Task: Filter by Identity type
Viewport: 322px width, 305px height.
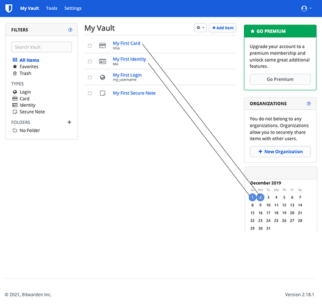Action: point(27,105)
